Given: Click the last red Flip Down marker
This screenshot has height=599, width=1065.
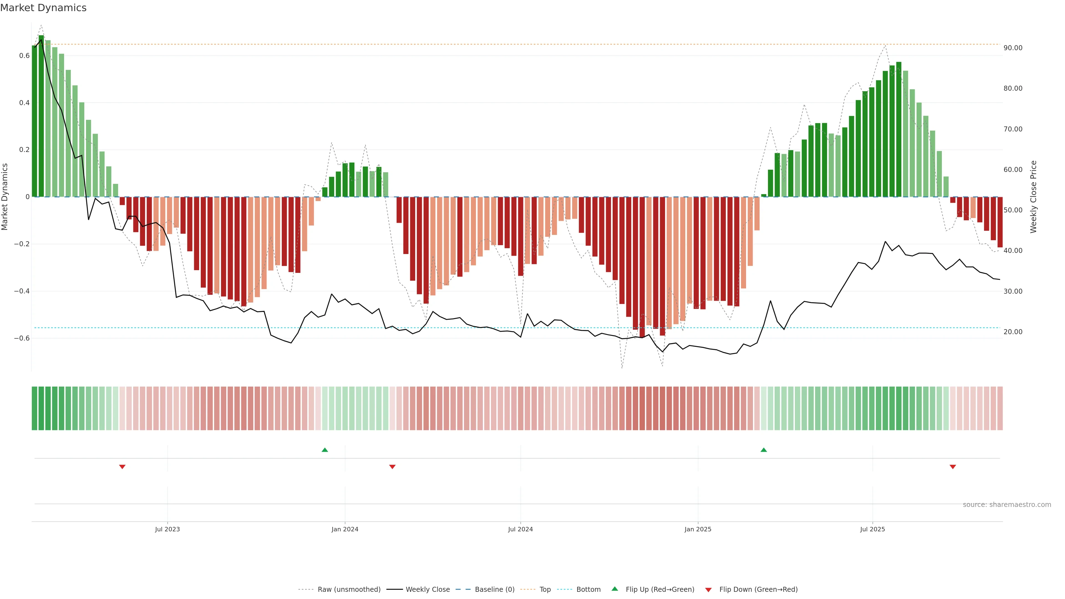Looking at the screenshot, I should [953, 467].
